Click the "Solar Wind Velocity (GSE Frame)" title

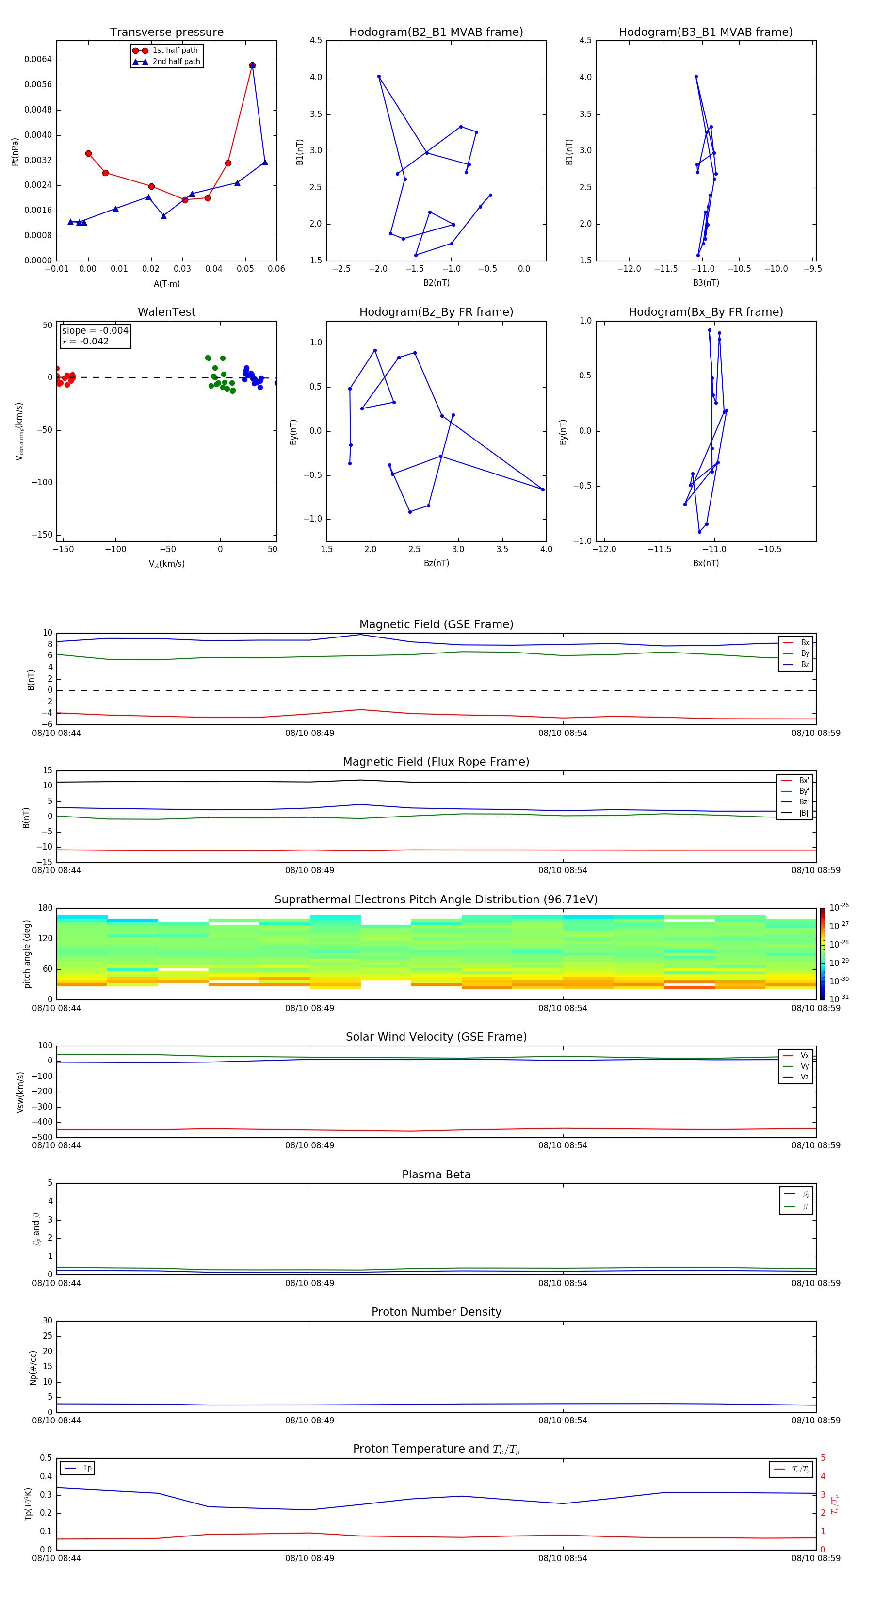436,1037
